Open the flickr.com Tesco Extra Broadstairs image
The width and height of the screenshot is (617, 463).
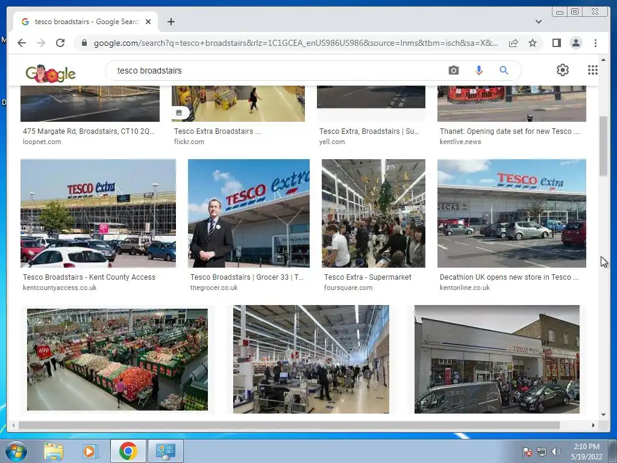(x=238, y=104)
